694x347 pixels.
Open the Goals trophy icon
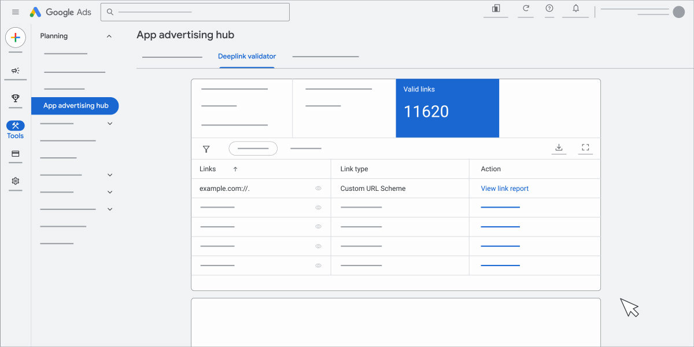tap(15, 98)
